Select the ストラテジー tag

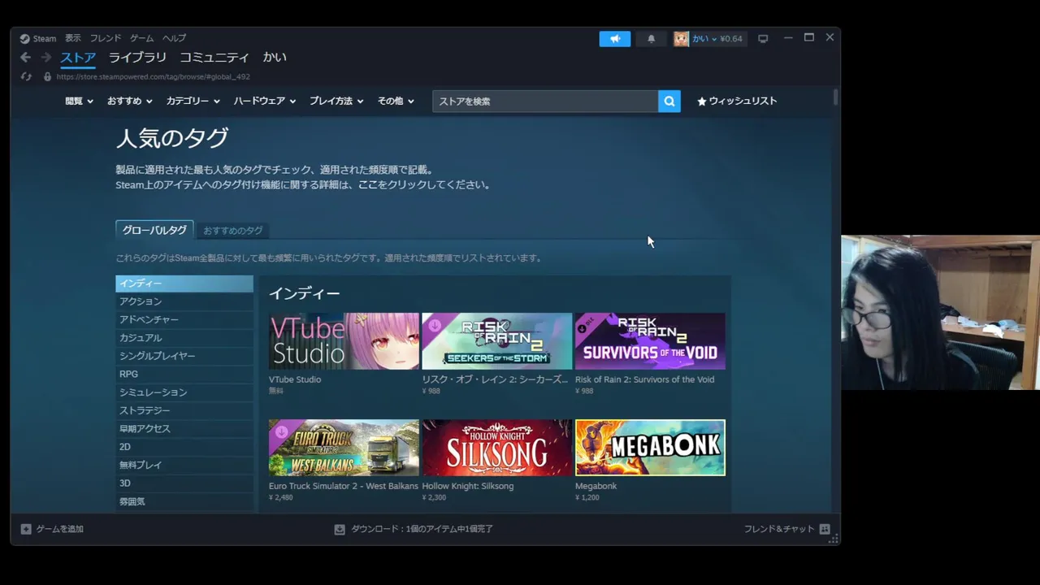pyautogui.click(x=184, y=410)
